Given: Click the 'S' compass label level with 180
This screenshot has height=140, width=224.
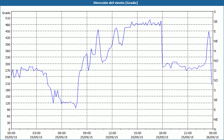Looking at the screenshot, I should (215, 90).
